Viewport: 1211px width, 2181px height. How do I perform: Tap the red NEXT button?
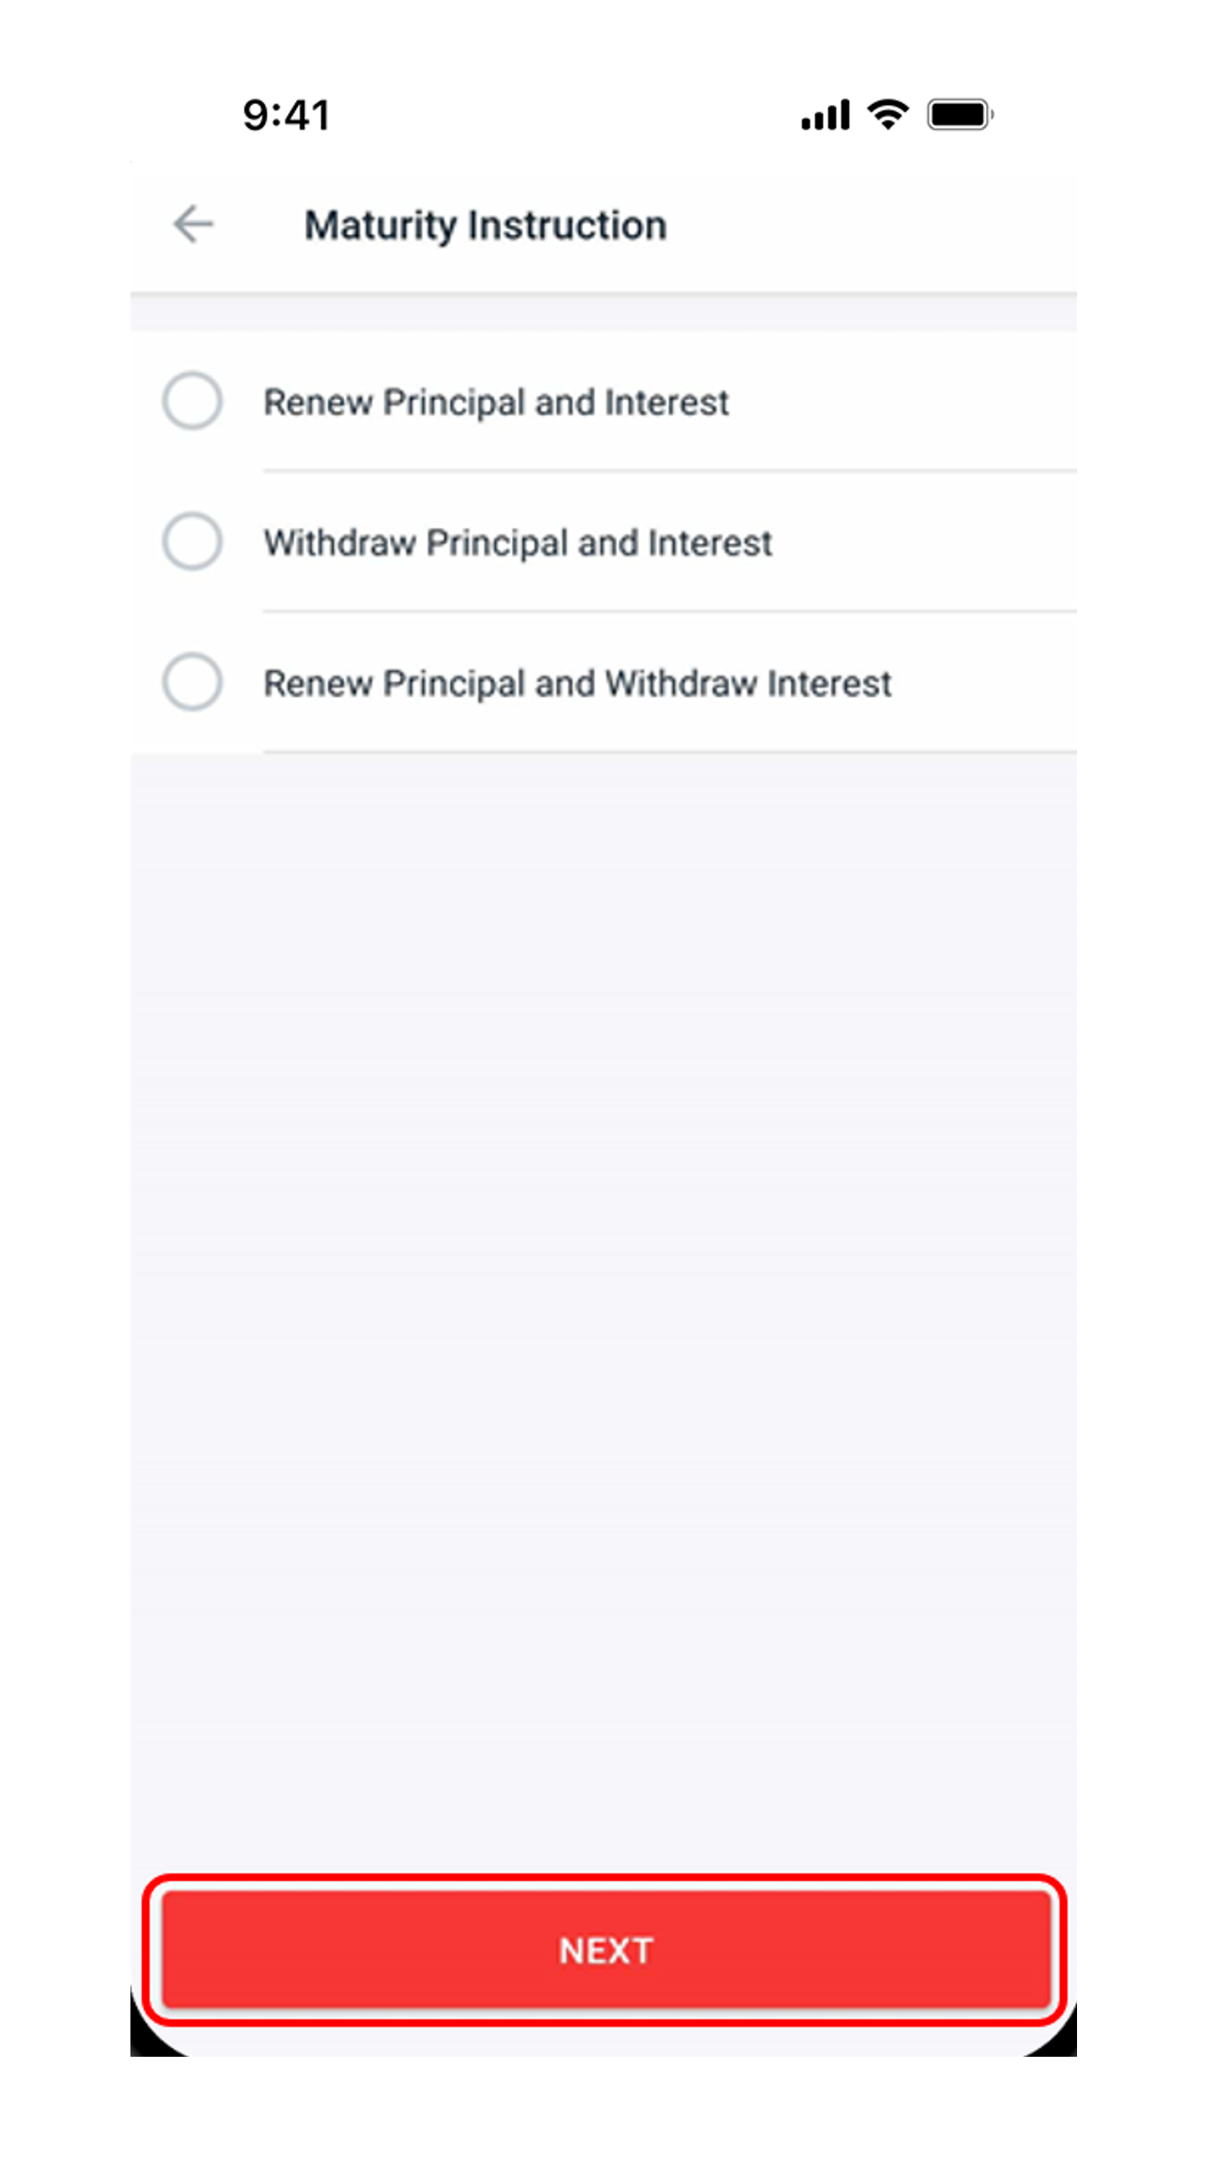[606, 1950]
